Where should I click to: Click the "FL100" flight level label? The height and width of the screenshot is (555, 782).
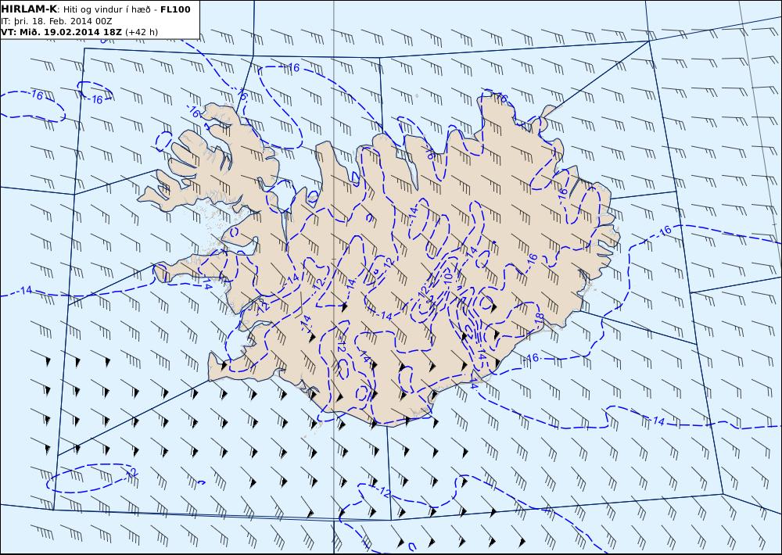[x=175, y=9]
